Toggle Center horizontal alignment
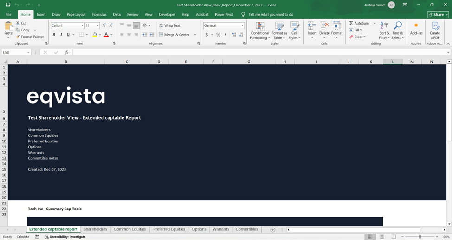The width and height of the screenshot is (452, 240). (129, 34)
